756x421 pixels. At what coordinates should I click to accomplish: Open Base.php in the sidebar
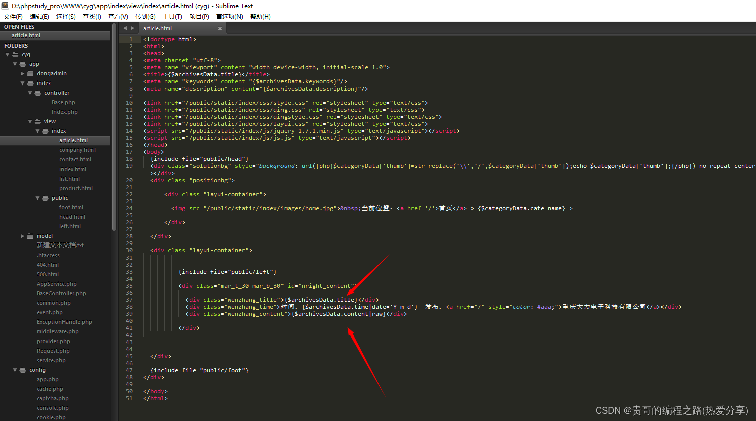point(63,102)
